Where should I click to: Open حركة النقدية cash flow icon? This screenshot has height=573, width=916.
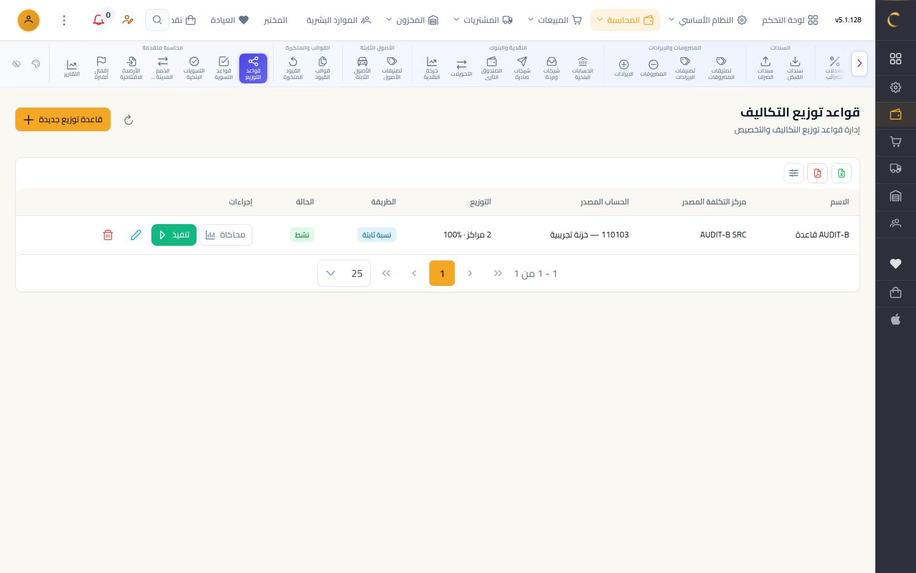click(x=432, y=67)
